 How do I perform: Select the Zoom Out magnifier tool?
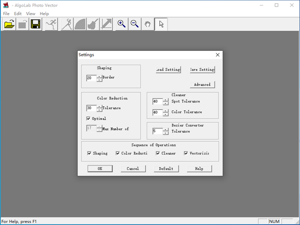pos(134,24)
